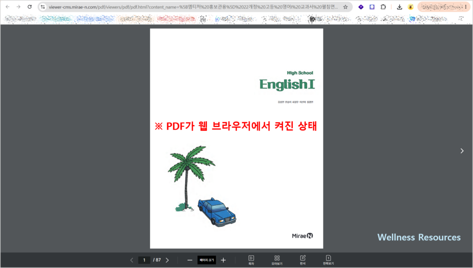Open the blue download-arrow extension icon
473x268 pixels.
tap(372, 6)
